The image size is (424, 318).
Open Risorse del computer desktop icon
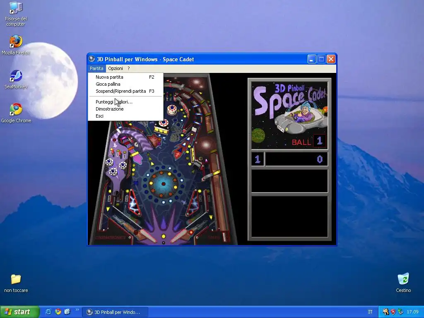click(16, 14)
